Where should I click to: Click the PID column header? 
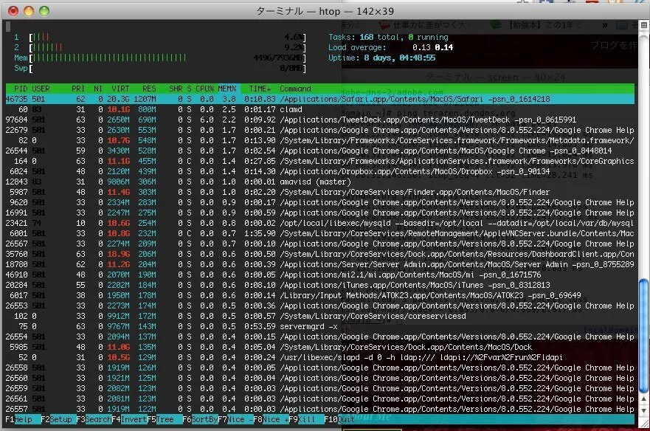click(20, 89)
